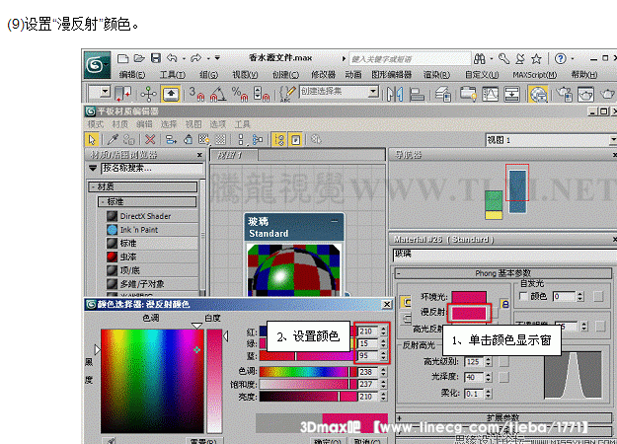This screenshot has width=617, height=444.
Task: Increment the 红 red value spinner
Action: coord(384,329)
